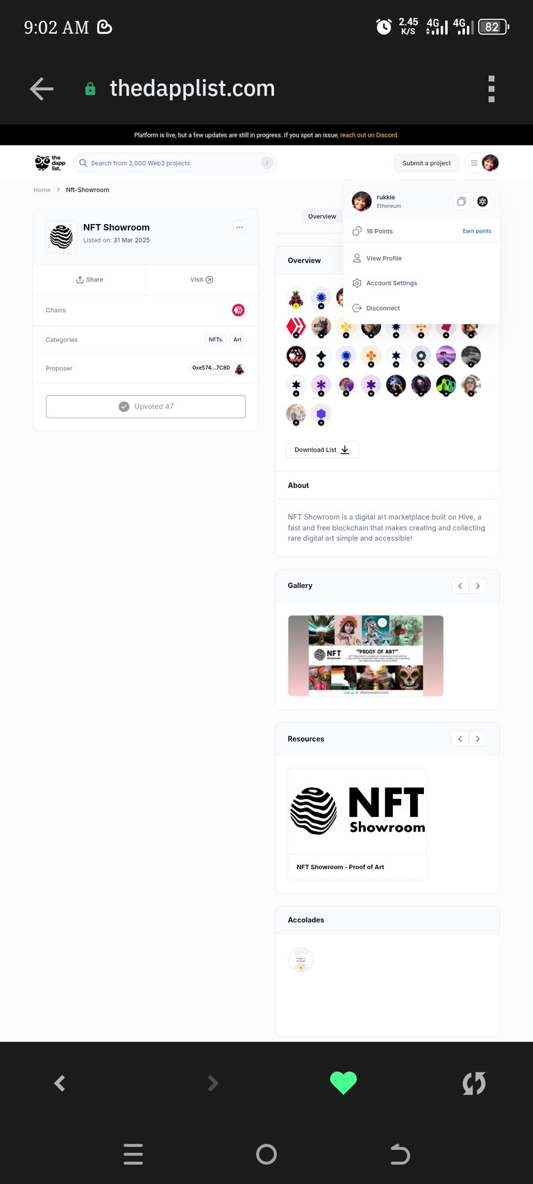533x1184 pixels.
Task: Go to next Gallery image with right chevron
Action: 477,586
